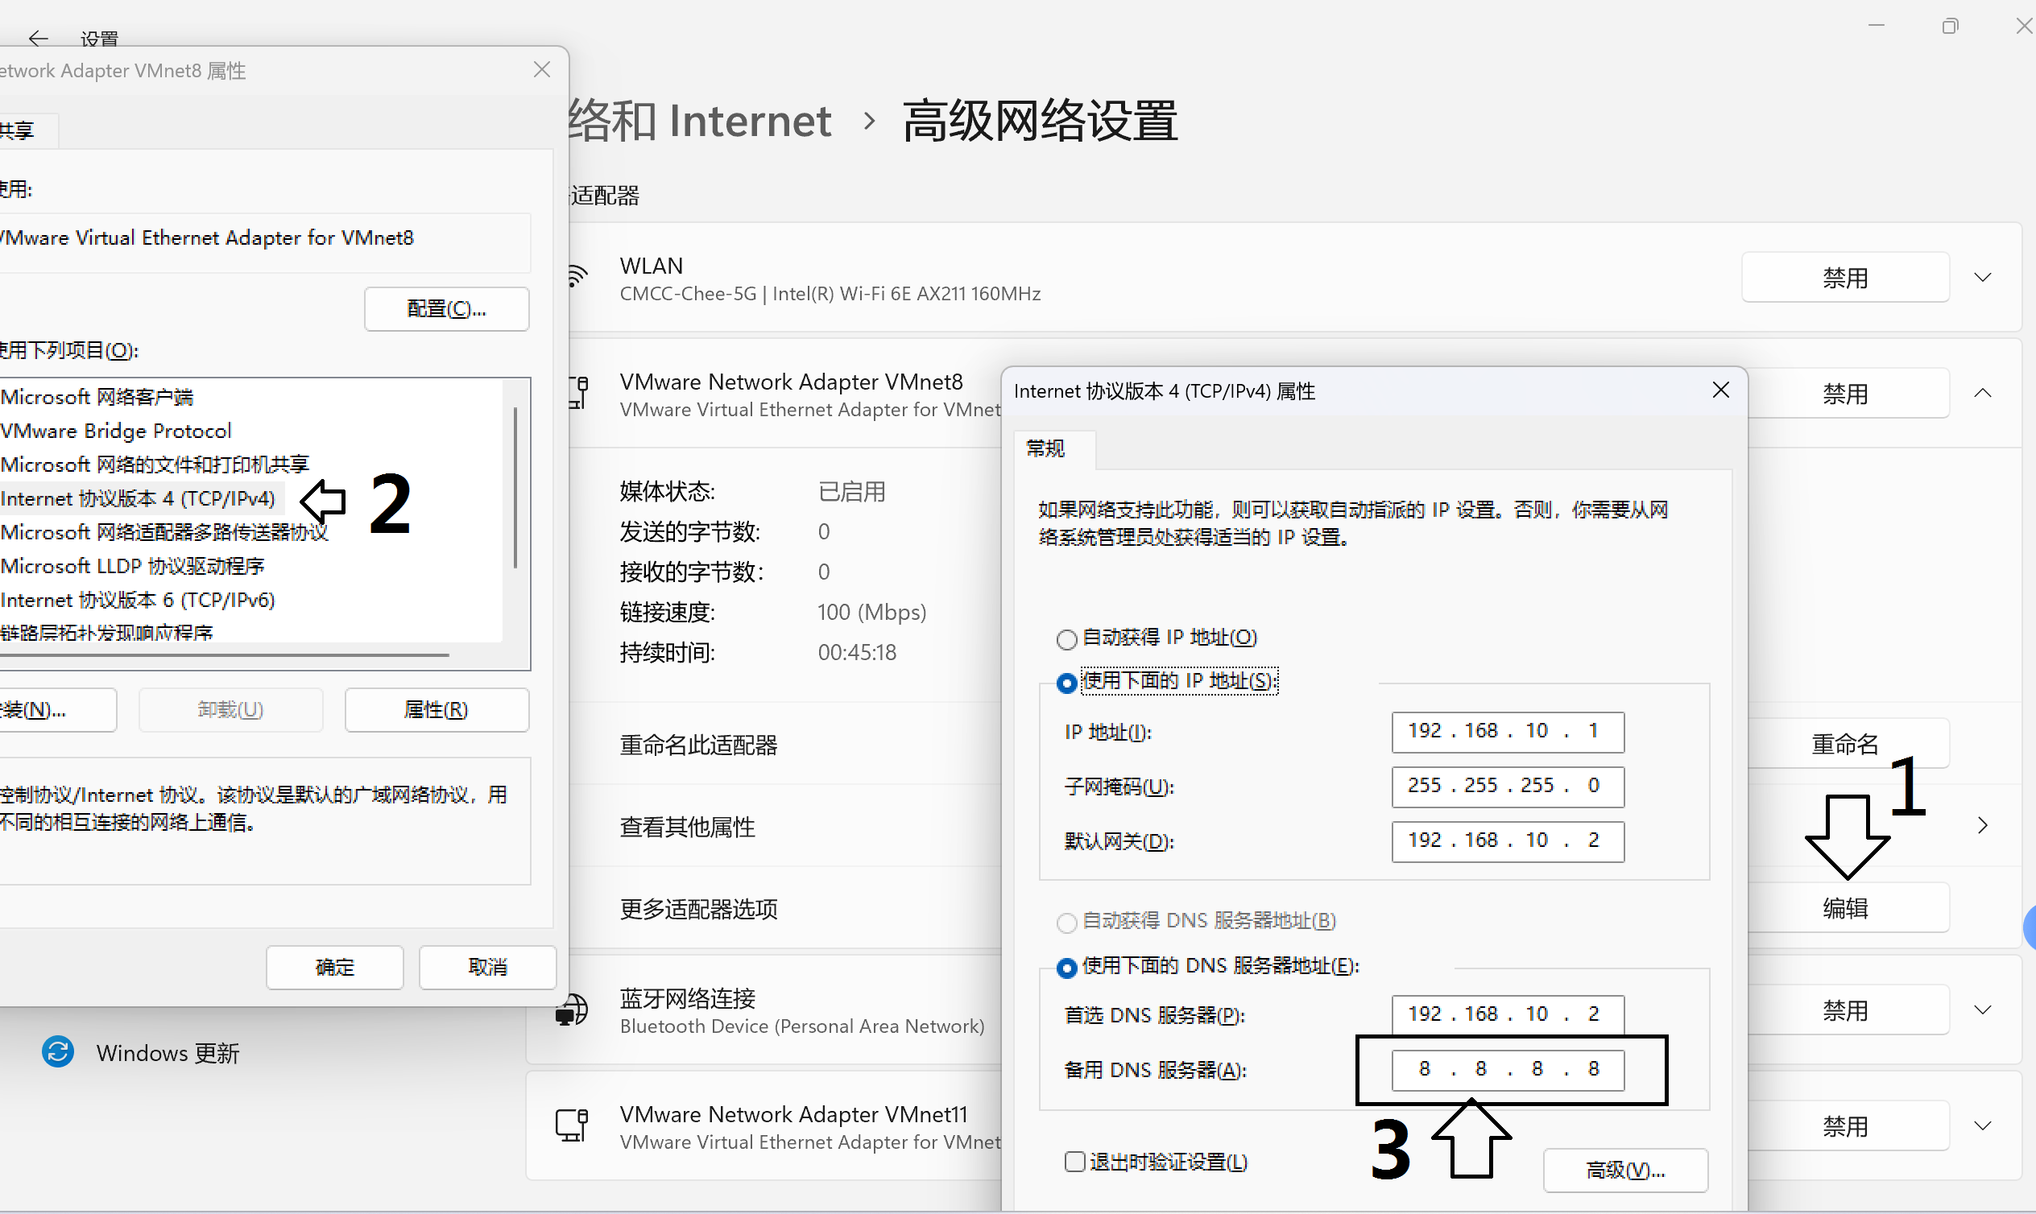2036x1214 pixels.
Task: Click the 高级(V)... advanced button
Action: click(x=1624, y=1170)
